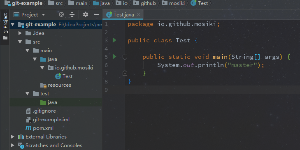Fold main method at line 5 fold marker
This screenshot has width=300, height=150.
pyautogui.click(x=125, y=57)
